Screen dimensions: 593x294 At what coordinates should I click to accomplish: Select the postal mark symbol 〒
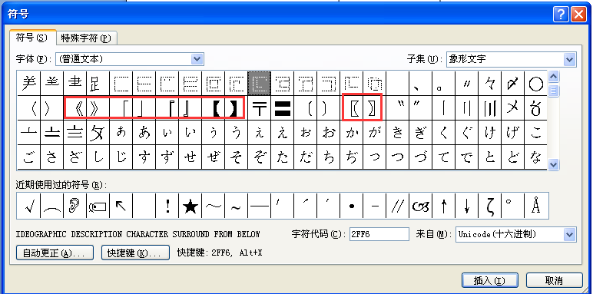[260, 107]
